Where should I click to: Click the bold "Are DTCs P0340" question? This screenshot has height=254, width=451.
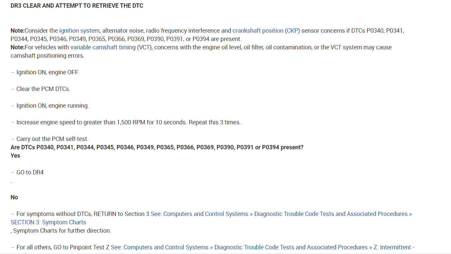[157, 147]
